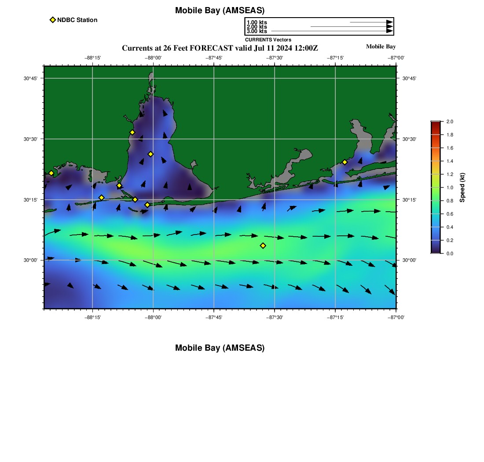Select the mid-bay NDBC station below 30°30' line
484x462 pixels.
(x=150, y=154)
